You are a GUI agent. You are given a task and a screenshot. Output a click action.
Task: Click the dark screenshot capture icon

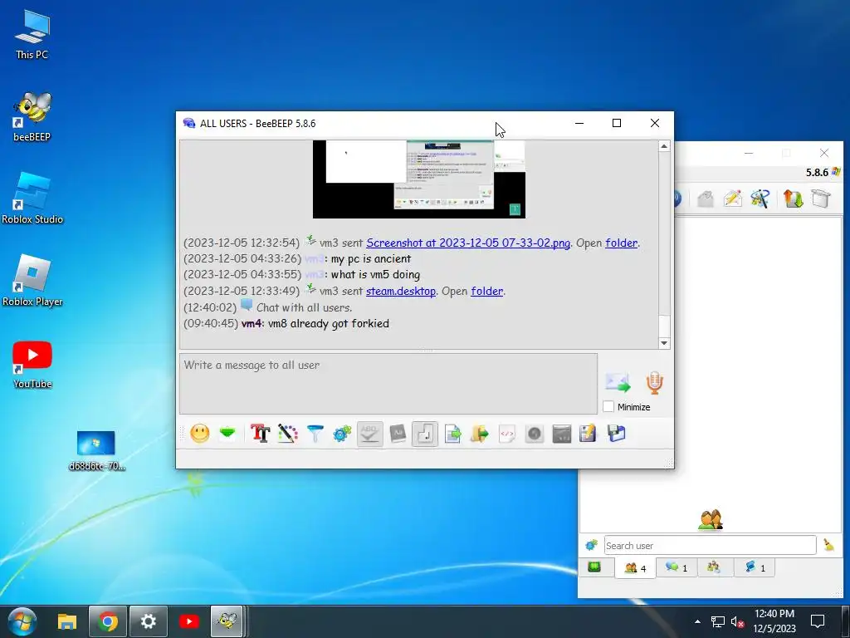tap(562, 434)
